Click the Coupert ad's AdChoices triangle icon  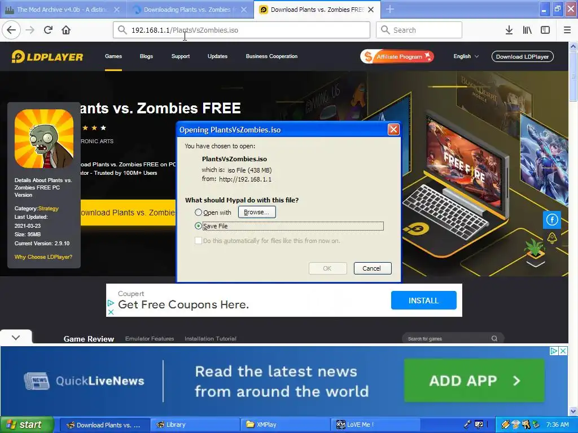[111, 303]
